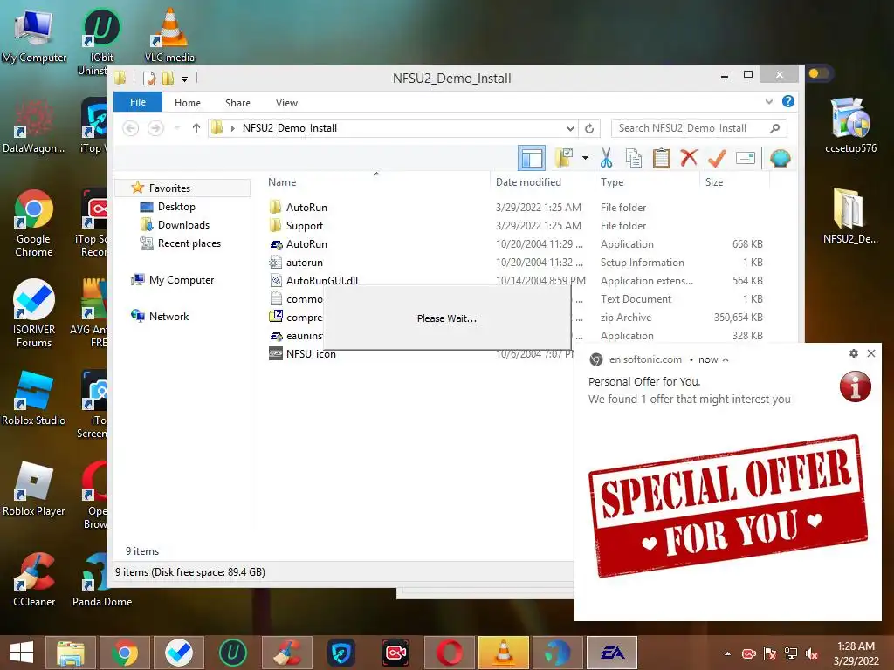Click the Back navigation arrow
Screen dimensions: 894x670
(131, 128)
